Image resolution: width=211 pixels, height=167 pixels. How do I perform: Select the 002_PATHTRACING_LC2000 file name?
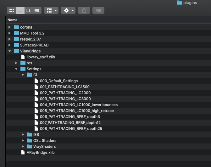pyautogui.click(x=65, y=93)
